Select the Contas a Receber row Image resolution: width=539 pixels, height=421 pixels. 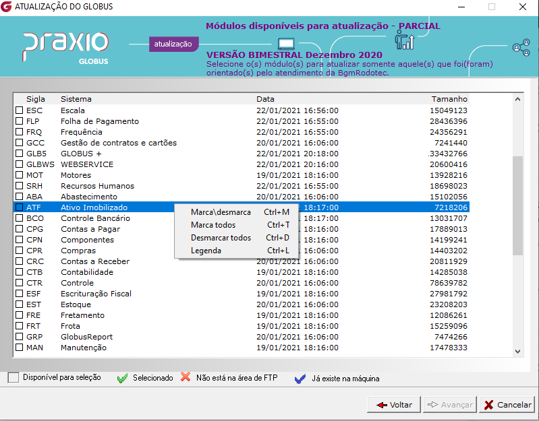[x=242, y=261]
